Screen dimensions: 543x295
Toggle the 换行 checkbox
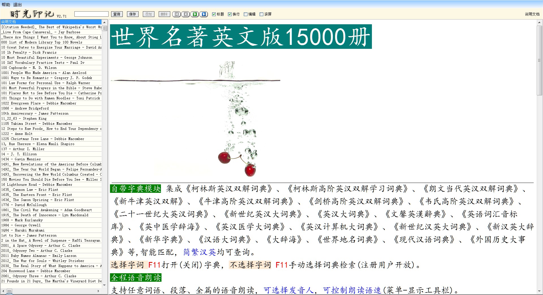230,14
